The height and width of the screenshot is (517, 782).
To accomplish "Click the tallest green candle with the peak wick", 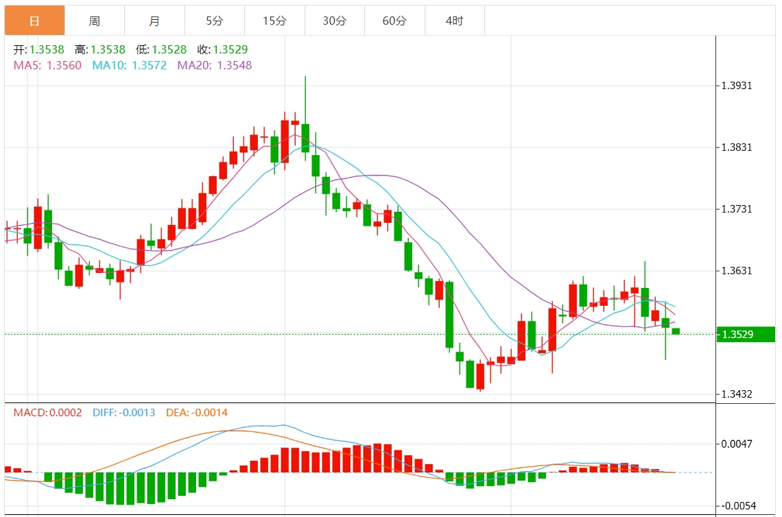I will coord(305,138).
